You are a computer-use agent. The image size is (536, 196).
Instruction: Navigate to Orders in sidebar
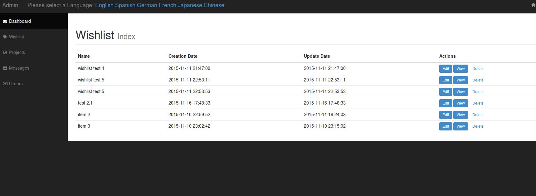pos(34,84)
